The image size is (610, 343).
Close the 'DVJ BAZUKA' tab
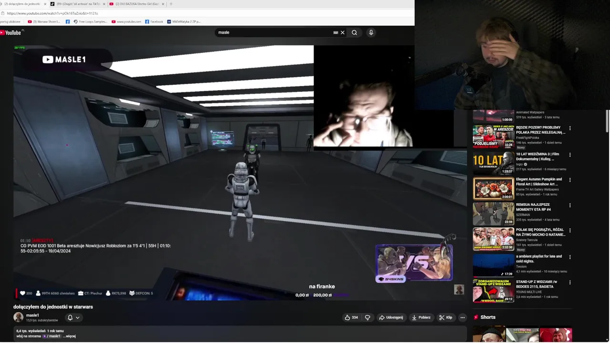[163, 4]
